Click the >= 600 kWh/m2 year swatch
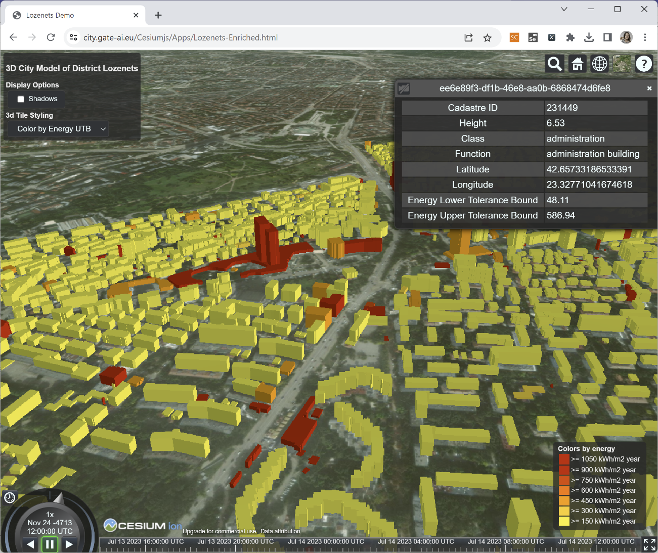The height and width of the screenshot is (553, 658). click(564, 490)
